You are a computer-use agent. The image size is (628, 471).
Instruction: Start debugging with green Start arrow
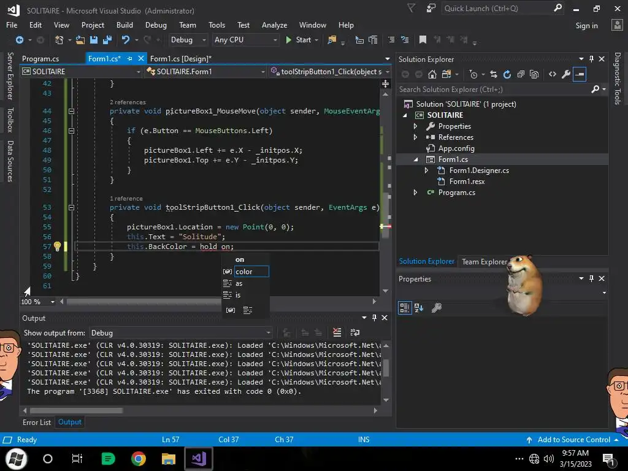click(288, 40)
